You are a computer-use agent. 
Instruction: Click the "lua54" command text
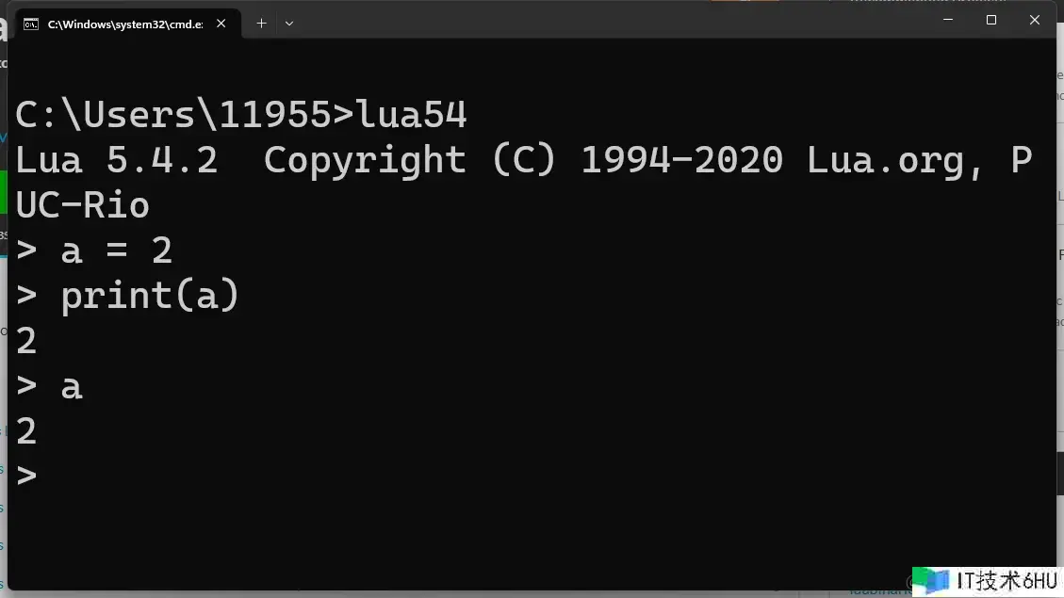coord(412,115)
